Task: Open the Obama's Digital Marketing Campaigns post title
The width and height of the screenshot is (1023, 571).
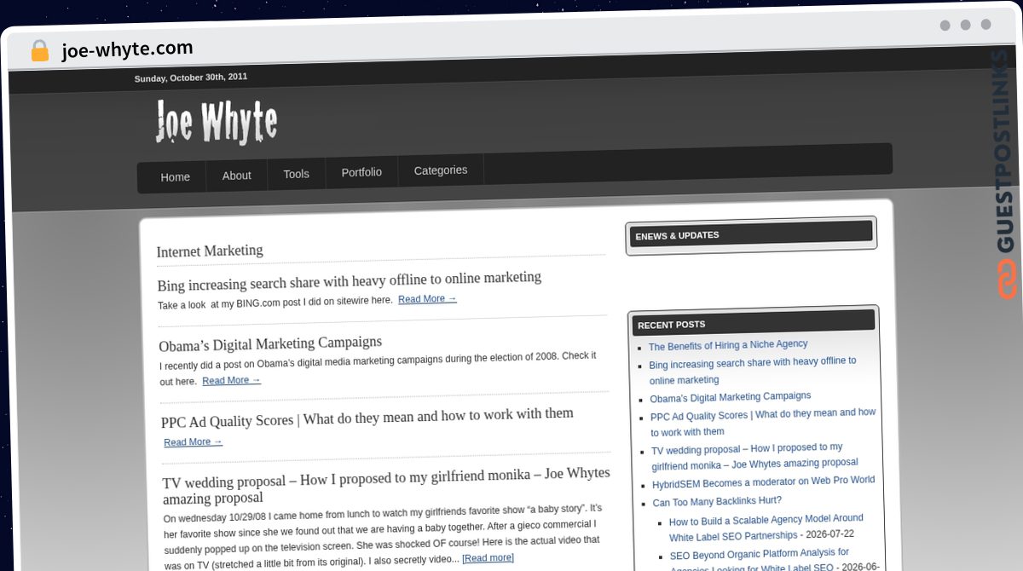Action: point(270,343)
